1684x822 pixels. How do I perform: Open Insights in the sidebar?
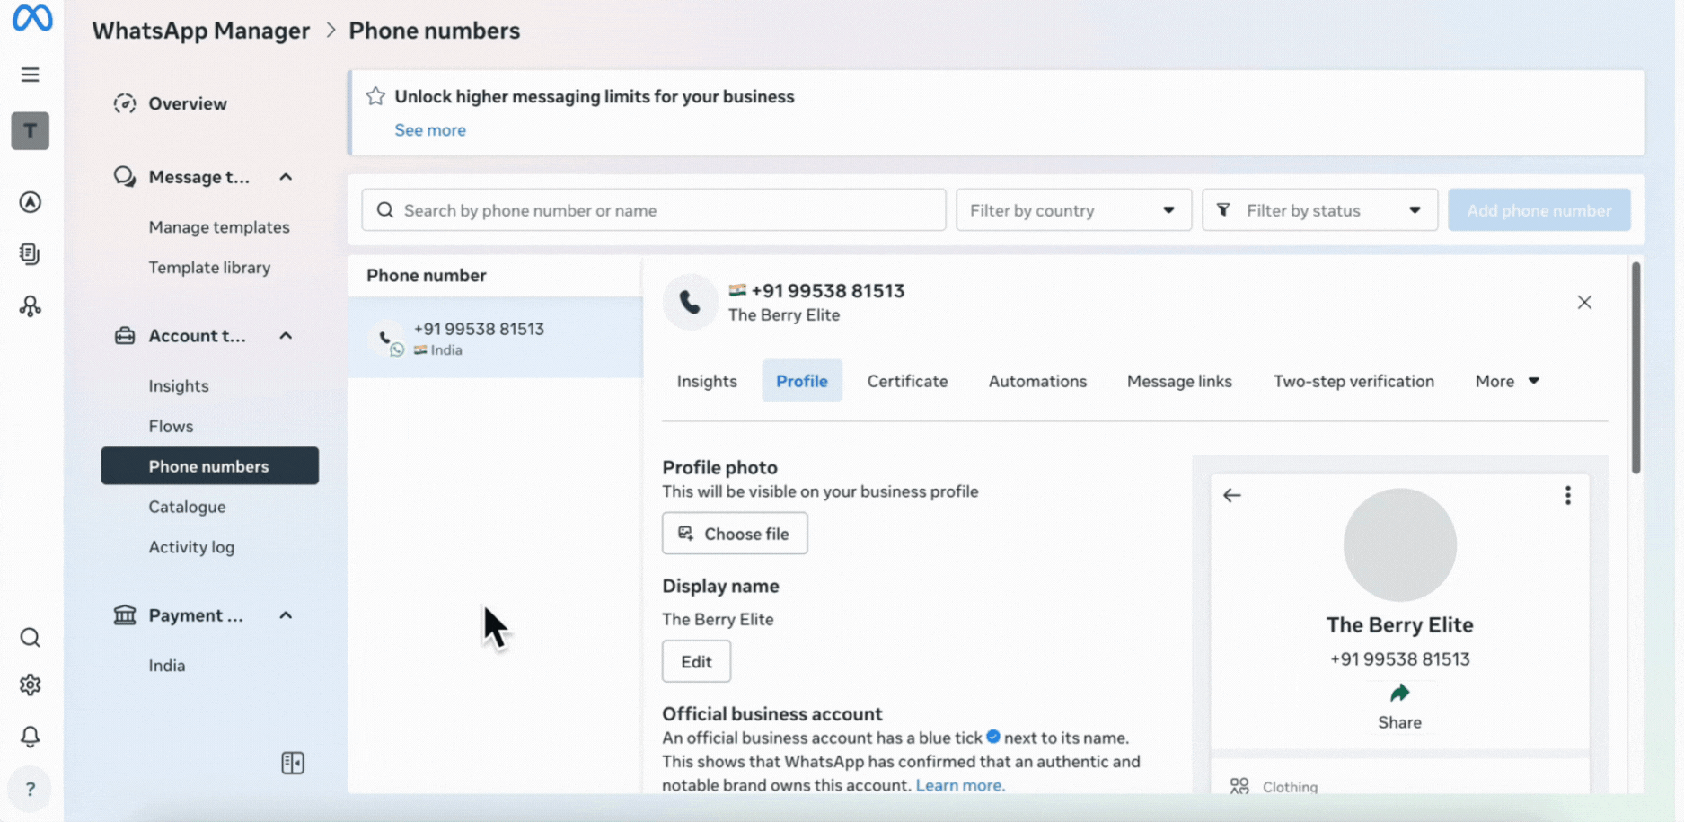click(x=179, y=386)
